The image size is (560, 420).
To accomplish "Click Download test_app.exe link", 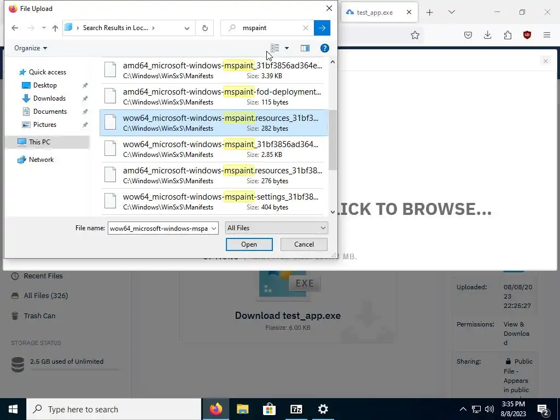I will (288, 316).
